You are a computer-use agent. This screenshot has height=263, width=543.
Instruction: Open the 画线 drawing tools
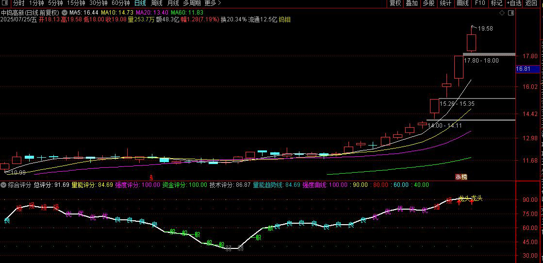tap(462, 3)
